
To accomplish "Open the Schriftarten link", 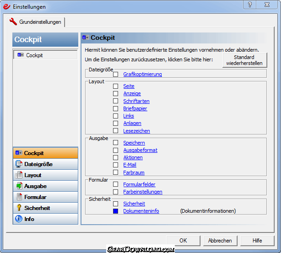I will pyautogui.click(x=136, y=101).
